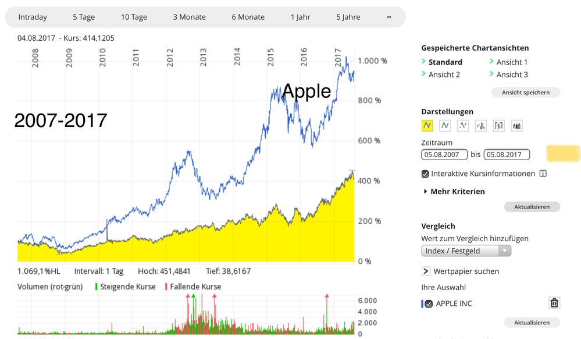Open the Index / Festgeld dropdown
The width and height of the screenshot is (581, 339).
coord(466,251)
